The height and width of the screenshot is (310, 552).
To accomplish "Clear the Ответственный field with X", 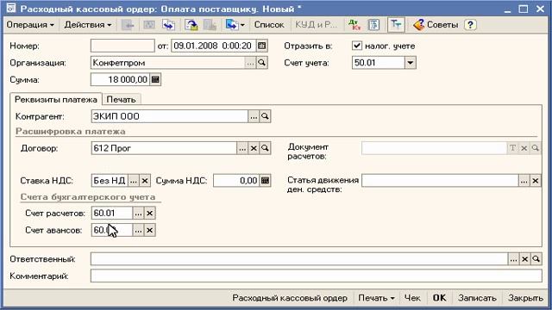I will [x=524, y=259].
